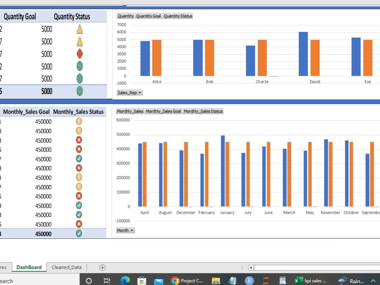Select January's blue Monthly_Sales bar
The width and height of the screenshot is (380, 285).
(223, 171)
